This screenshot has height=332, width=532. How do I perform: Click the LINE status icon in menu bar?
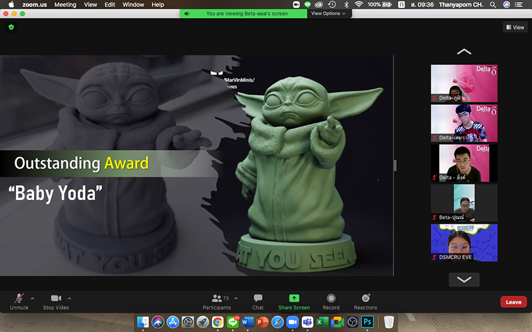tap(307, 5)
